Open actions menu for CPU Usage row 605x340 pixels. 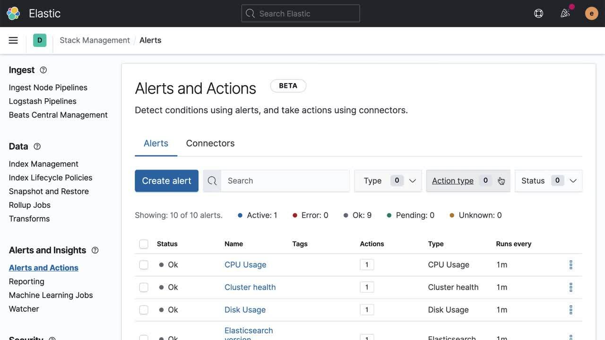[x=570, y=265]
